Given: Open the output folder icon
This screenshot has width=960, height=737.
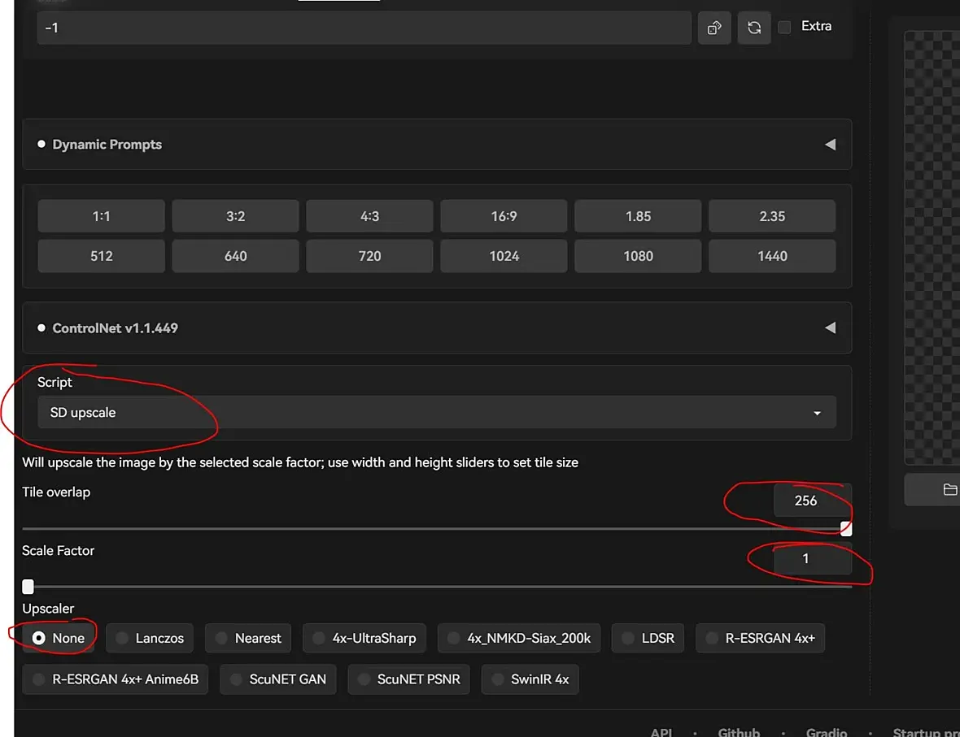Looking at the screenshot, I should (x=949, y=489).
